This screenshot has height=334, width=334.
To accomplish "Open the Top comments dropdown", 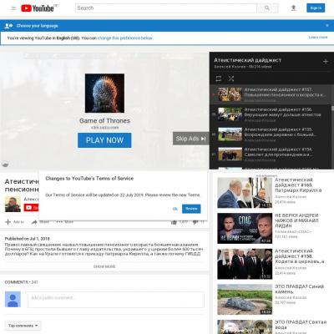I will pyautogui.click(x=23, y=326).
